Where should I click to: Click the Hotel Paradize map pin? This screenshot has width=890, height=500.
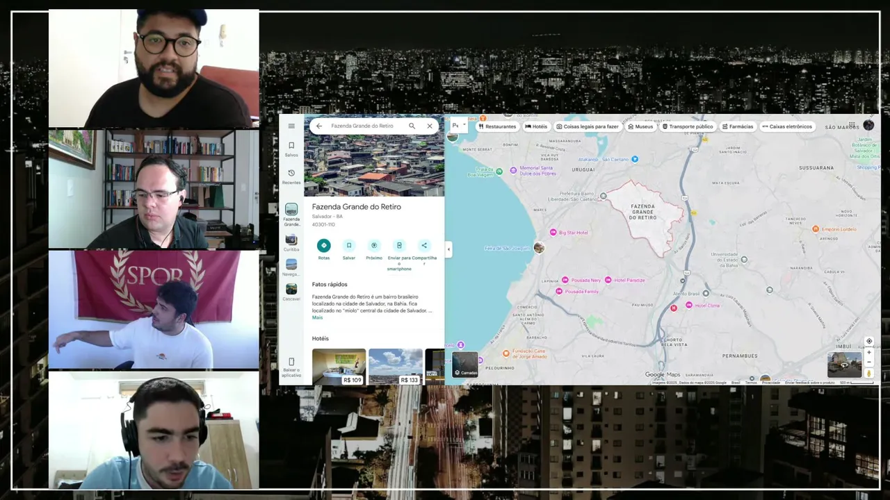(608, 280)
